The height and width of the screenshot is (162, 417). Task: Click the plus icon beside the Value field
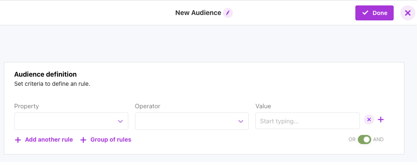click(x=381, y=120)
